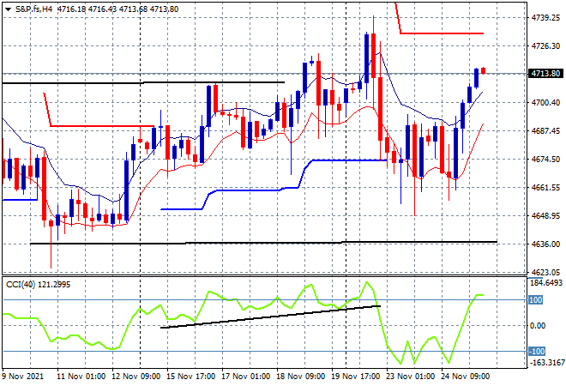Select the lower black support line near 4636

(263, 243)
